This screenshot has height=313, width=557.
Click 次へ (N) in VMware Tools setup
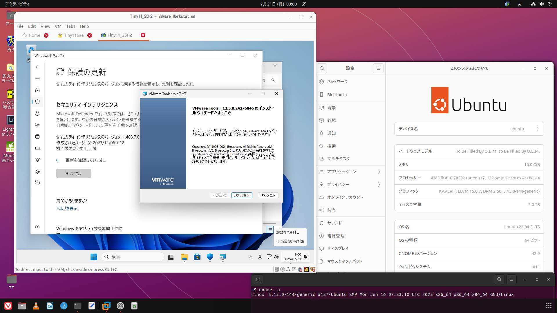pos(242,195)
